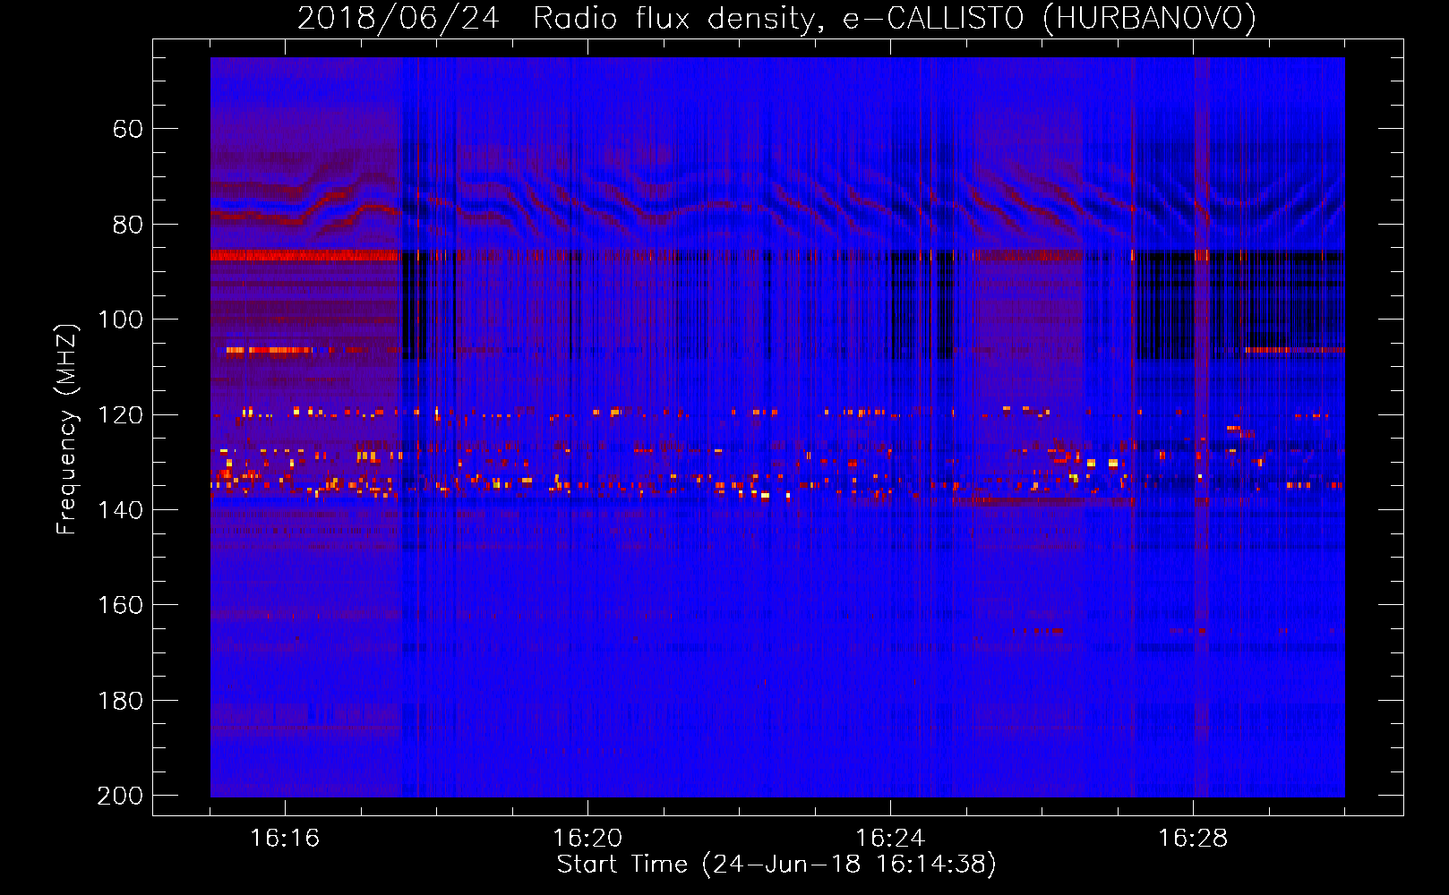This screenshot has width=1449, height=895.
Task: Click the 16:20 time tick label
Action: (x=587, y=839)
